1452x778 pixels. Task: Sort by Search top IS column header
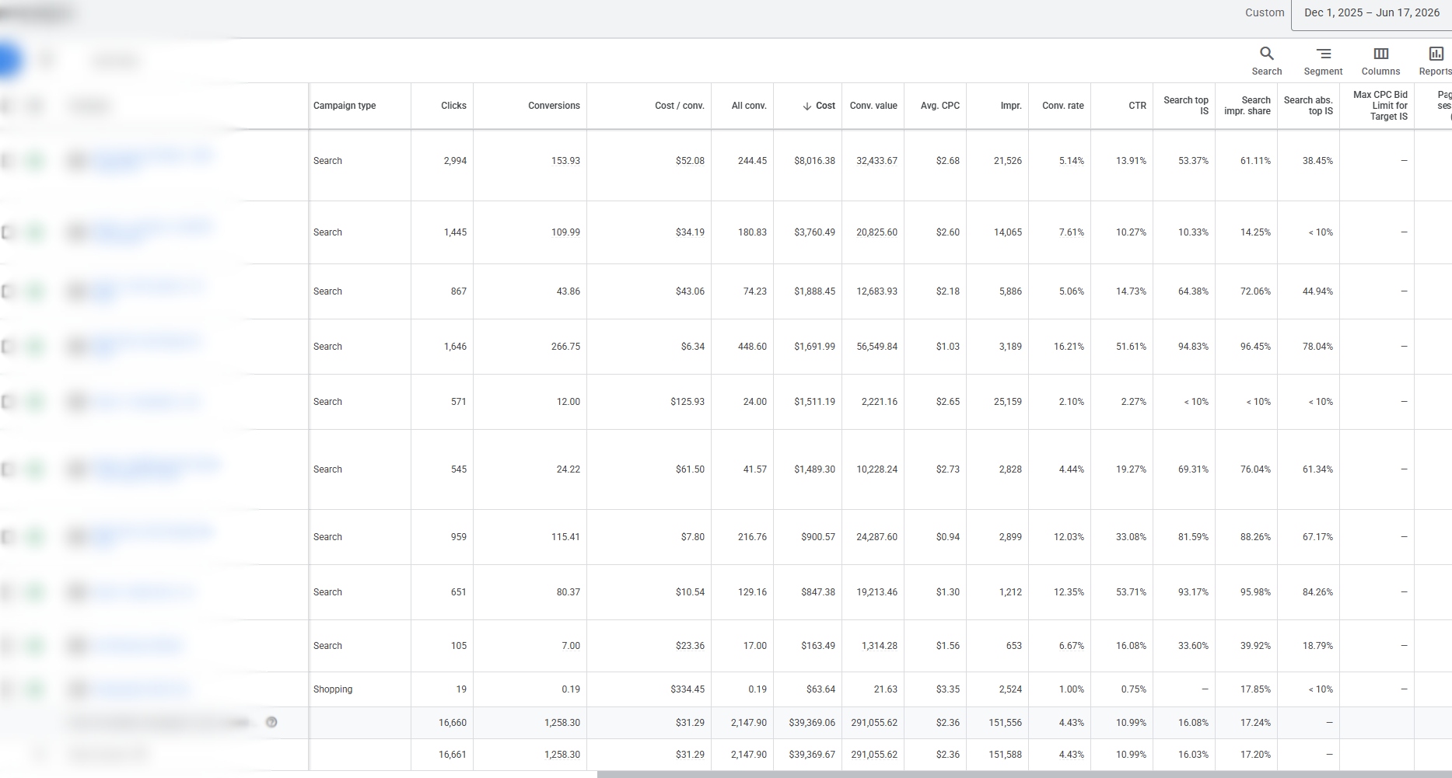1186,106
